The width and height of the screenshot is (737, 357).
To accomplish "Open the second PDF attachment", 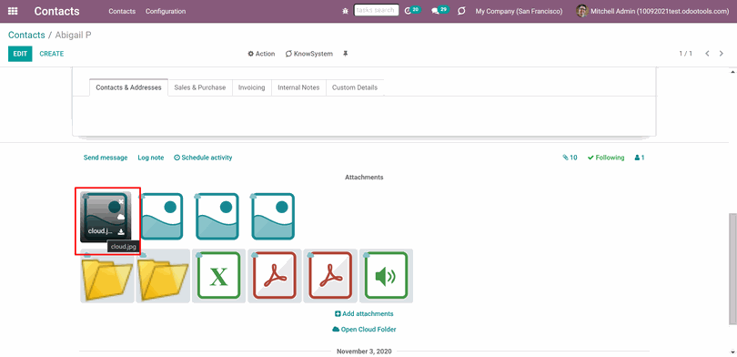I will pos(330,276).
